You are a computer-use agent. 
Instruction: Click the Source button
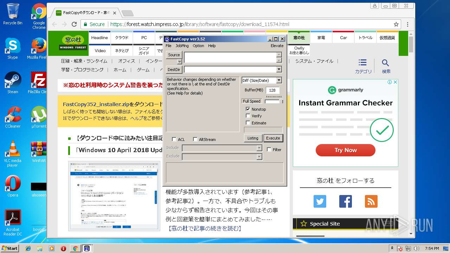pyautogui.click(x=174, y=55)
